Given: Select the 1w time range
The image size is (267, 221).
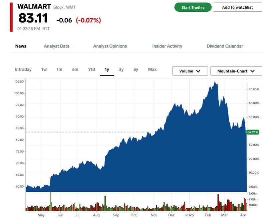Looking at the screenshot, I should pos(44,70).
